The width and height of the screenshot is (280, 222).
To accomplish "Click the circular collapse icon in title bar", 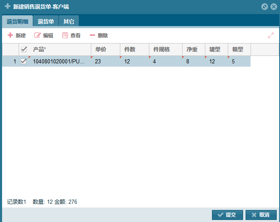I will point(265,7).
